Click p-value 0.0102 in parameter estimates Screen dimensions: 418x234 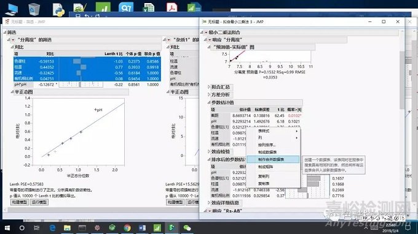(294, 116)
